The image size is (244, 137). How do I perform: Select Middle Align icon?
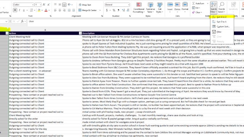[60, 5]
